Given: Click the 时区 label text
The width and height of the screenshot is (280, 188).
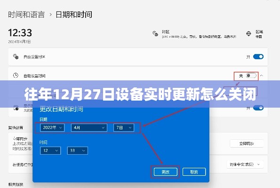Looking at the screenshot, I should pyautogui.click(x=166, y=32).
